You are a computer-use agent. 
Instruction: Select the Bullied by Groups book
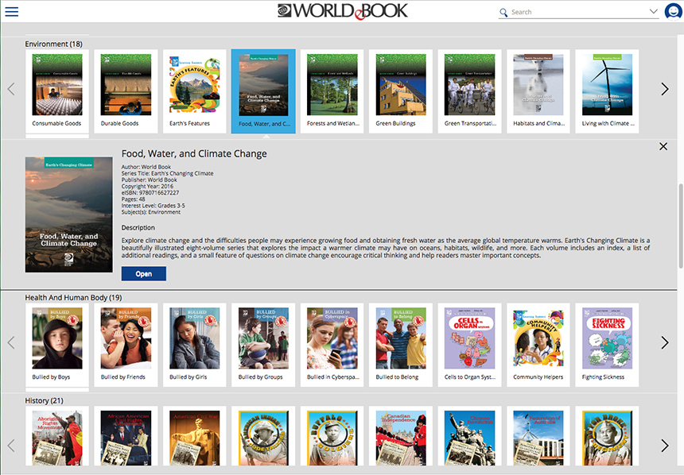coord(263,345)
